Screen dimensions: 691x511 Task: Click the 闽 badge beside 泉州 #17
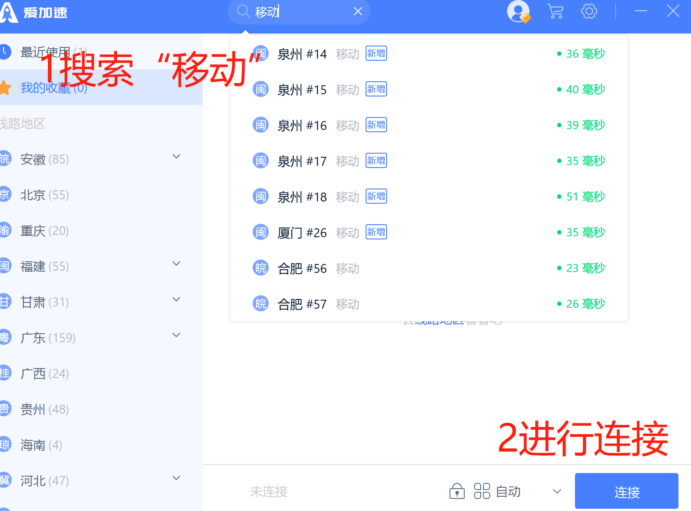(x=261, y=161)
